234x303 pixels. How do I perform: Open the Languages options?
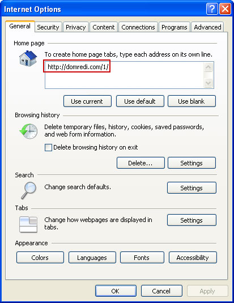click(x=92, y=257)
